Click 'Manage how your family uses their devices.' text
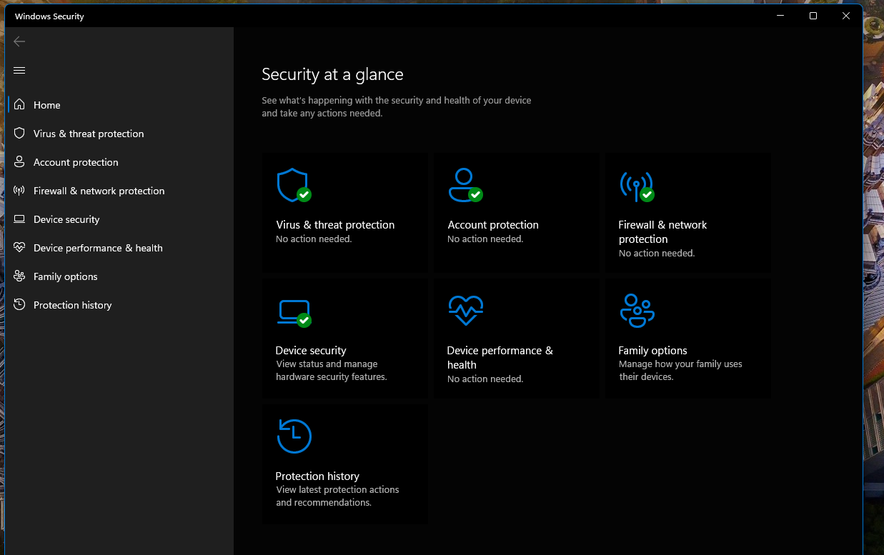This screenshot has height=555, width=884. [x=680, y=371]
